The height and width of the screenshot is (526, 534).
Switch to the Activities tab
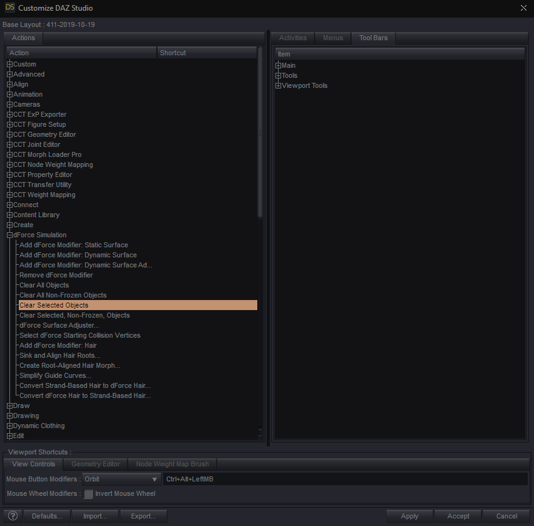coord(293,38)
